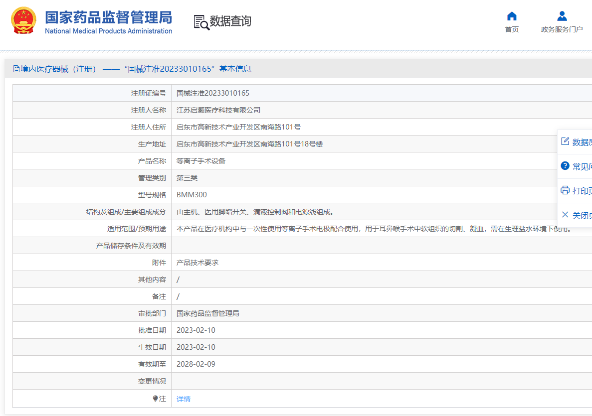The height and width of the screenshot is (416, 592).
Task: Click the 有效期至 row label
Action: [x=152, y=364]
